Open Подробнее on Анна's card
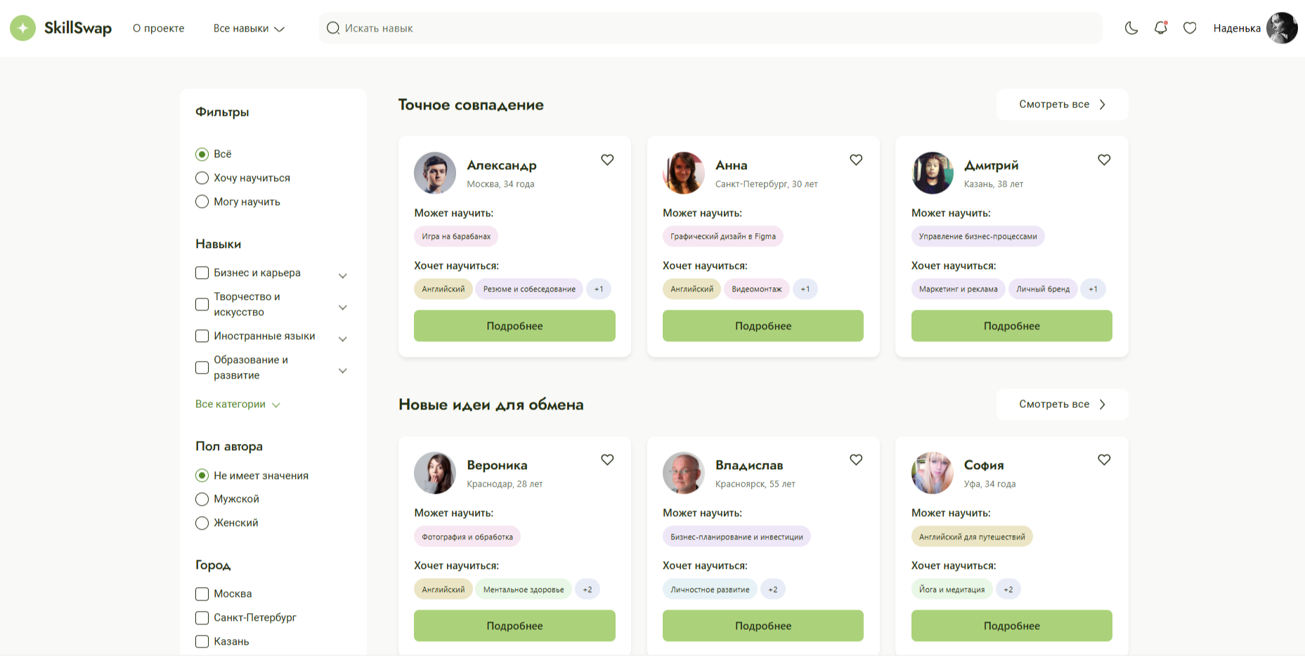The width and height of the screenshot is (1305, 656). [x=763, y=326]
